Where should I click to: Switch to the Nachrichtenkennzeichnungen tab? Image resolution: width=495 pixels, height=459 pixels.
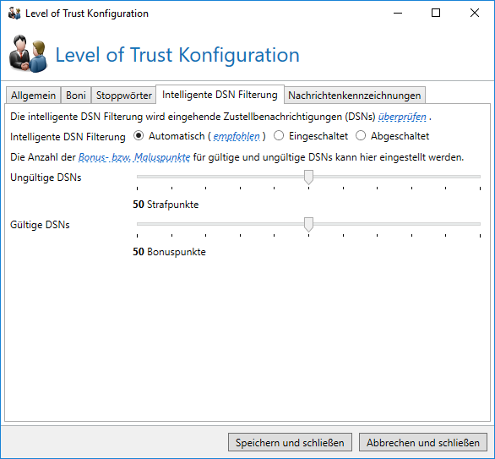[355, 95]
